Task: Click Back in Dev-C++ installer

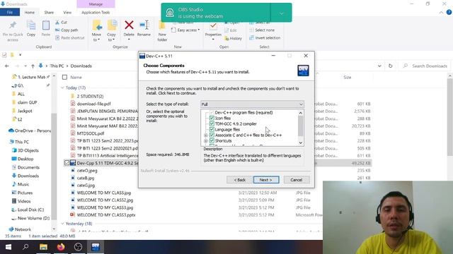Action: coord(239,180)
